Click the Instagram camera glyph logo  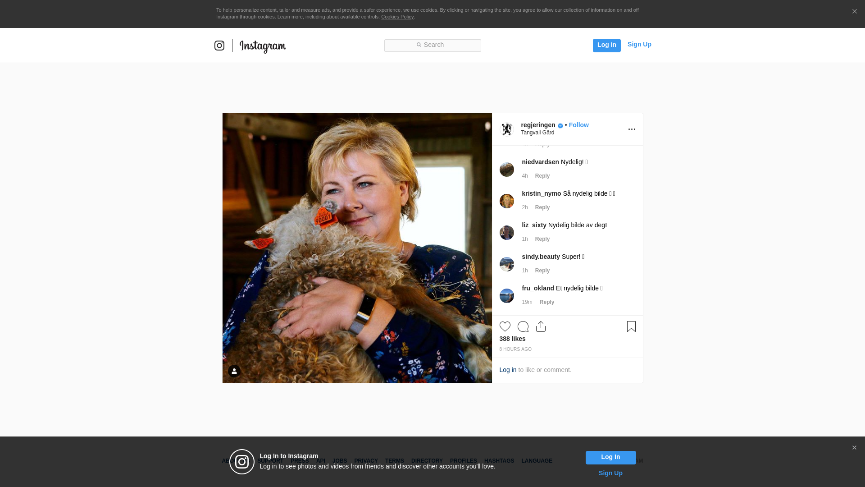coord(219,46)
